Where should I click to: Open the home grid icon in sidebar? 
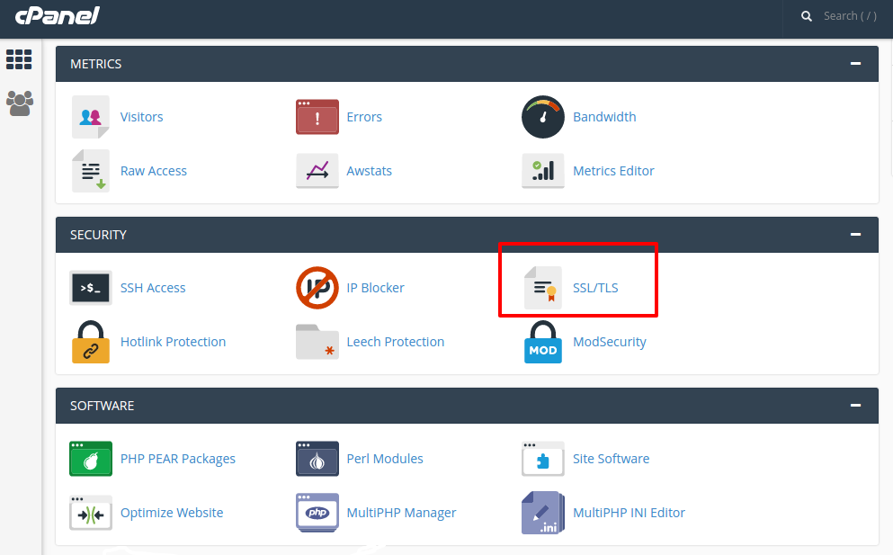19,59
